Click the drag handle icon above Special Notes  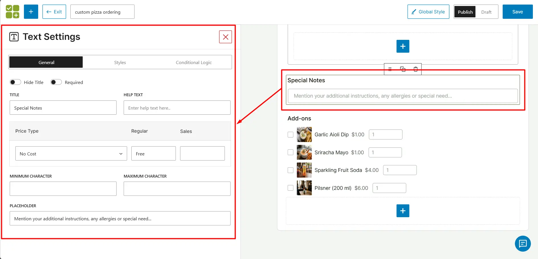point(390,69)
